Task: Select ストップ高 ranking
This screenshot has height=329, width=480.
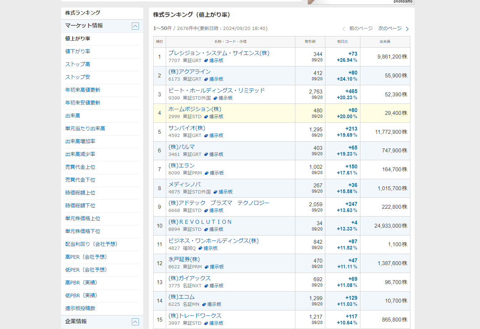Action: click(x=77, y=64)
